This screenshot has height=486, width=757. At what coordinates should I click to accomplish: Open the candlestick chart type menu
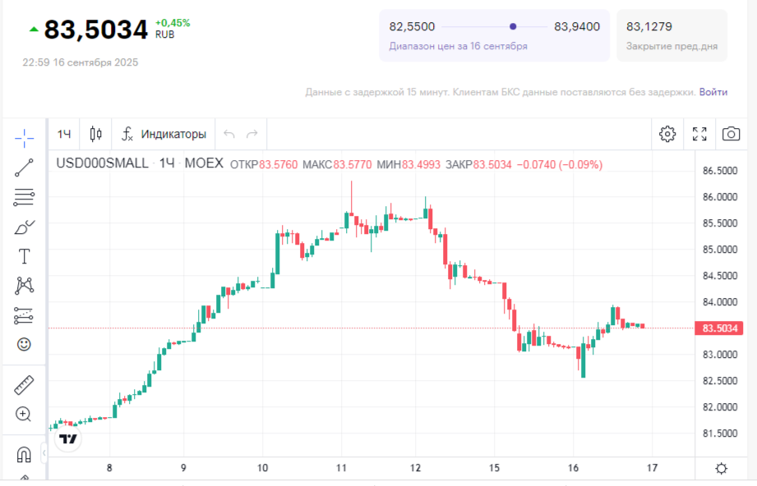click(x=96, y=134)
